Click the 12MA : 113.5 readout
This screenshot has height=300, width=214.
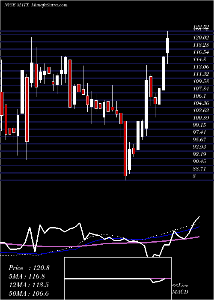[x=29, y=285]
